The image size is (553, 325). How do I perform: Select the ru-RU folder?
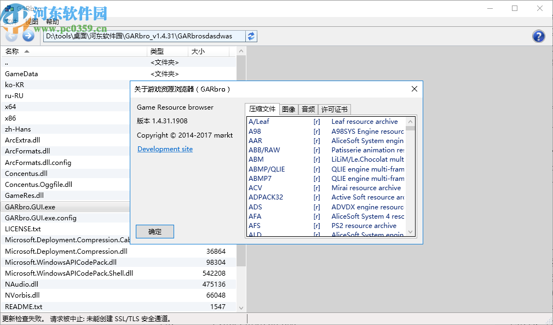pyautogui.click(x=66, y=95)
